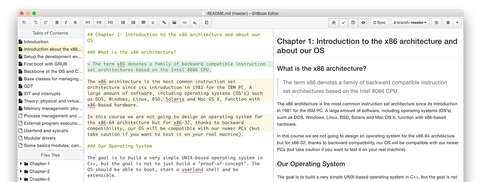Screen dimensions: 481x182
Task: Open 'Process management and ...' chapter
Action: click(x=50, y=116)
